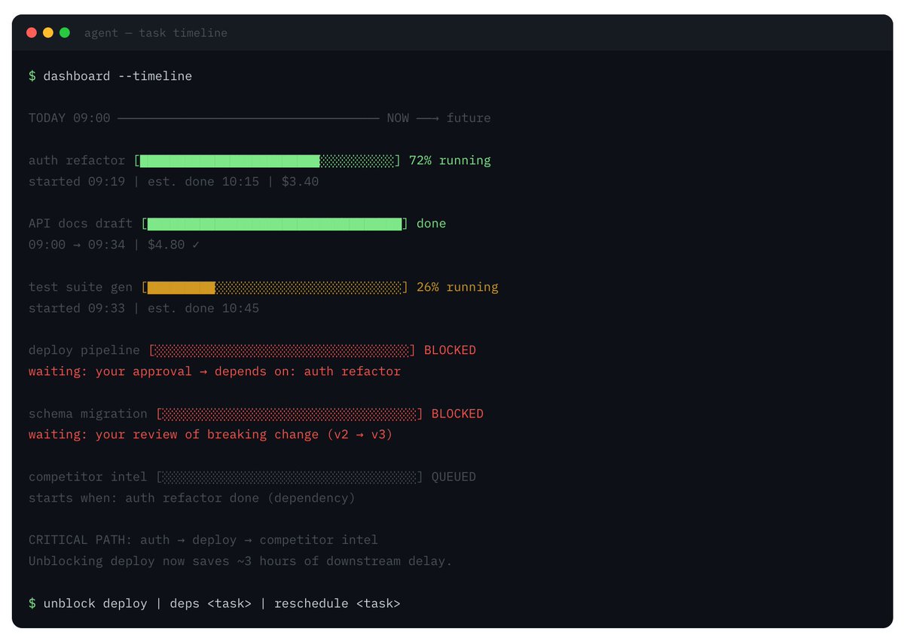
Task: Click the auth refactor progress bar
Action: click(x=267, y=160)
